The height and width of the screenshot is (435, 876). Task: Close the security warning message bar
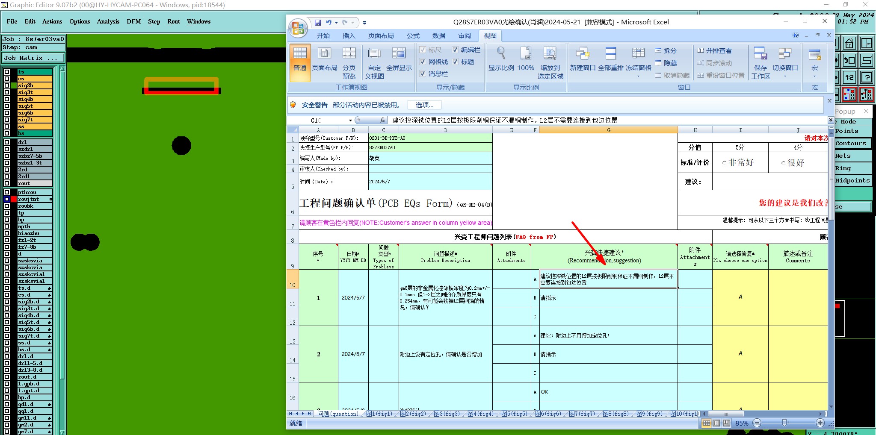tap(829, 101)
